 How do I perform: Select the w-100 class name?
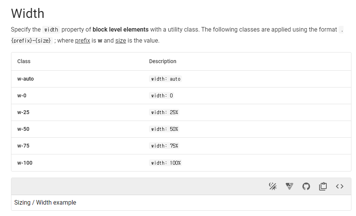click(x=25, y=163)
